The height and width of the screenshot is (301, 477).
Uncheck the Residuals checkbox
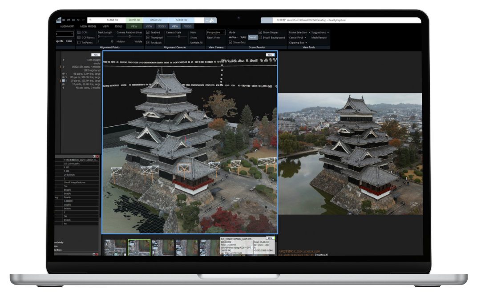[148, 43]
